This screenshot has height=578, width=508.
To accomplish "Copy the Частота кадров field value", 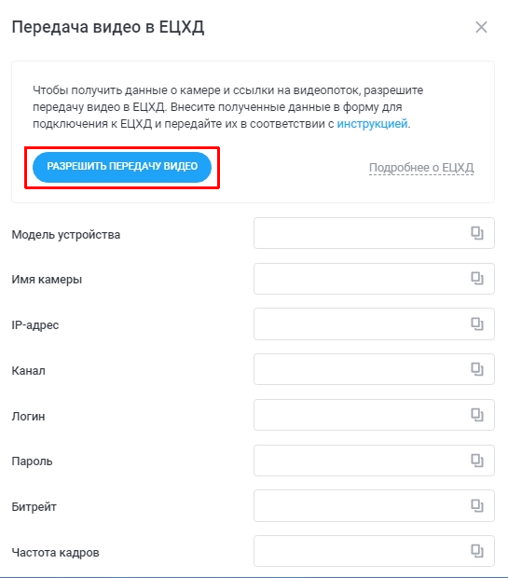I will (477, 551).
